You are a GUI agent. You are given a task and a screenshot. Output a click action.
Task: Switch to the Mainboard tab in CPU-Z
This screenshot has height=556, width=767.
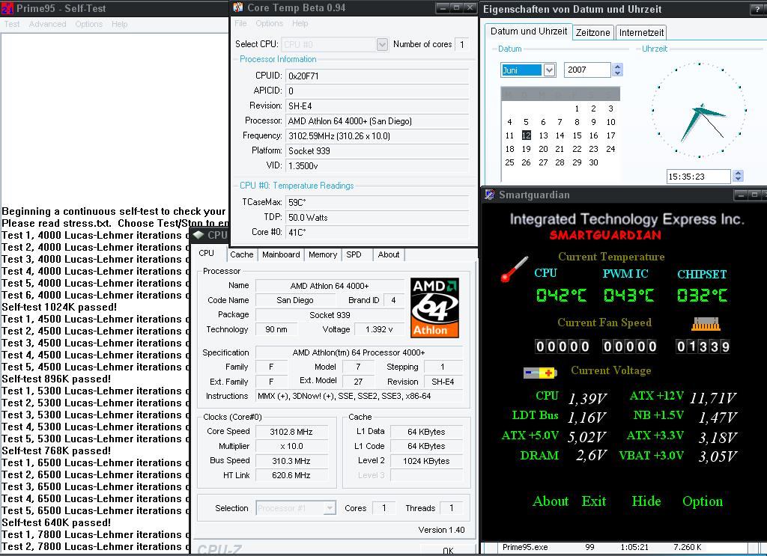281,254
